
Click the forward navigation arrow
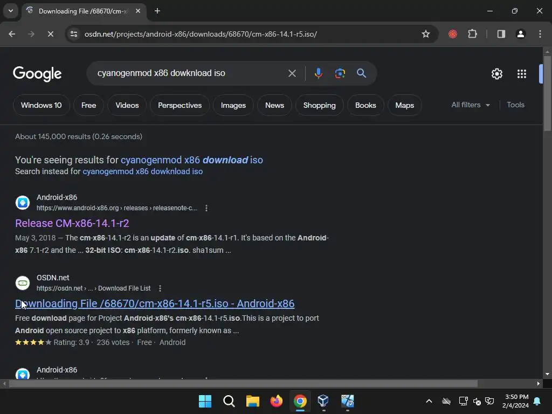(31, 34)
